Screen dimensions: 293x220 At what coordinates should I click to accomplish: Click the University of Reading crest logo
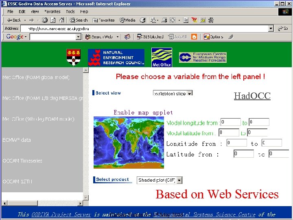(73, 57)
